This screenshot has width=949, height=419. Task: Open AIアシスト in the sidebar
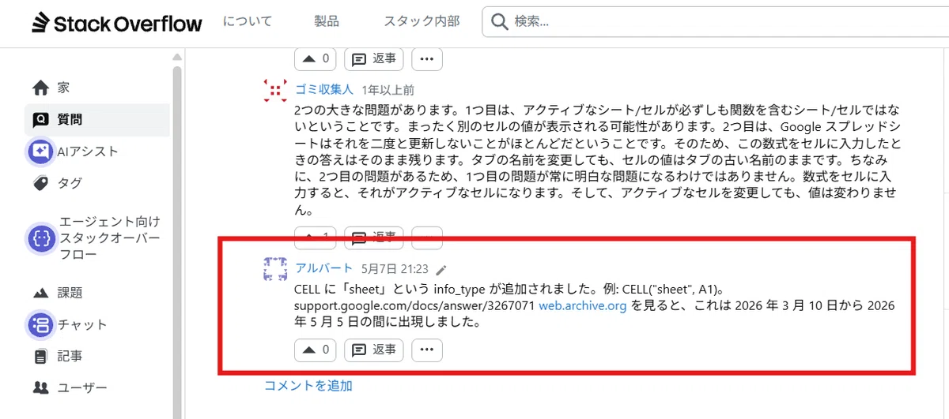[x=96, y=152]
